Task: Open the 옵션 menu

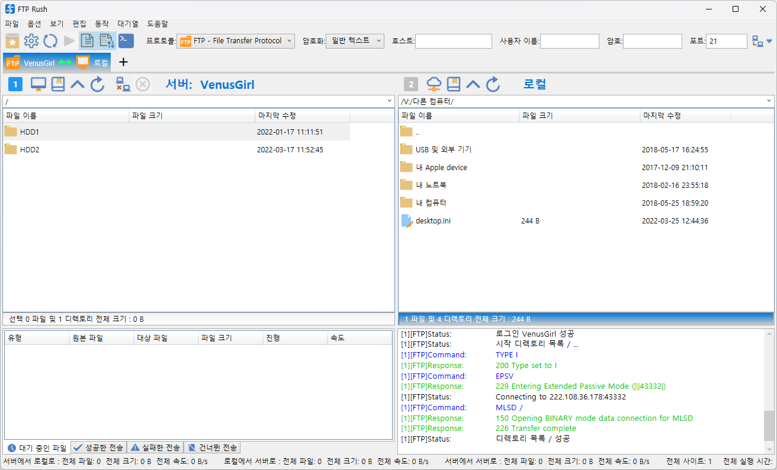Action: (x=34, y=24)
